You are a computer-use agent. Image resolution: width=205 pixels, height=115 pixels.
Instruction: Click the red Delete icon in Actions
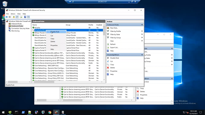pyautogui.click(x=108, y=68)
